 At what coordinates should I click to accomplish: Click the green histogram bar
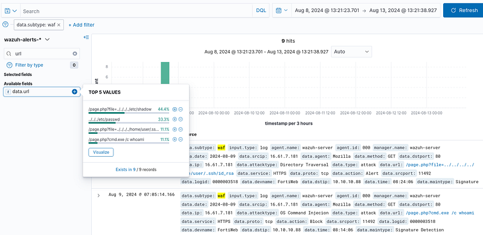pyautogui.click(x=165, y=72)
